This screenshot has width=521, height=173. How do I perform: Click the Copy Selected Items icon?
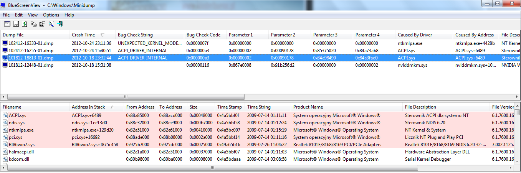tap(33, 24)
